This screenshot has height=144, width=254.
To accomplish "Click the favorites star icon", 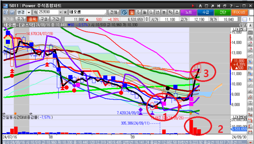I will click(x=65, y=12).
